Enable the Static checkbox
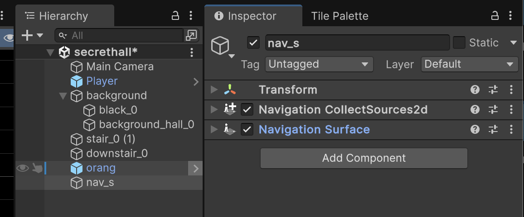 click(x=459, y=43)
